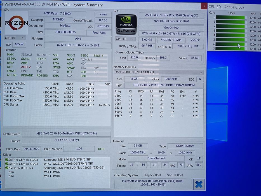Click the 1600 XMP timing row in memory table
The width and height of the screenshot is (261, 196).
click(x=158, y=96)
